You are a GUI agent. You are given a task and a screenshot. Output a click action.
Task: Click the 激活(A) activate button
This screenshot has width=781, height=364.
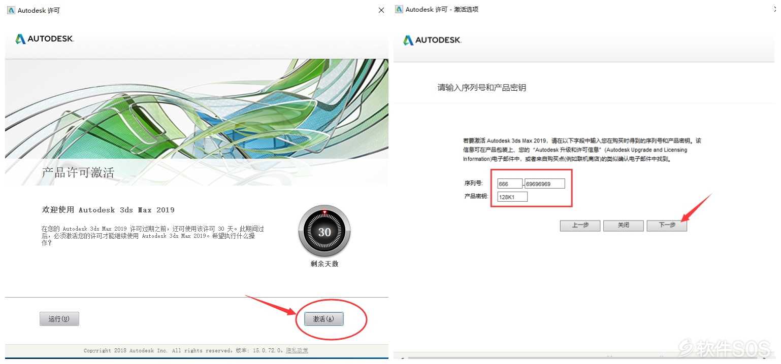(x=324, y=319)
